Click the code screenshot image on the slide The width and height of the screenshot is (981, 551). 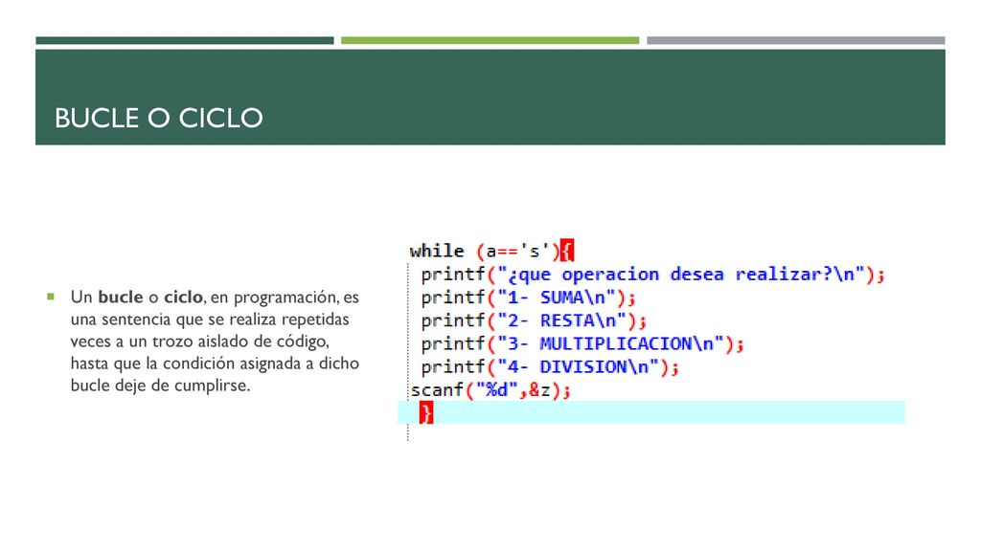(x=651, y=340)
